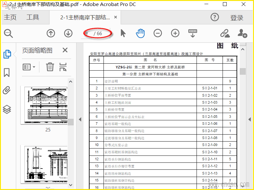The image size is (254, 190).
Task: Click the share with others person icon
Action: tap(242, 33)
